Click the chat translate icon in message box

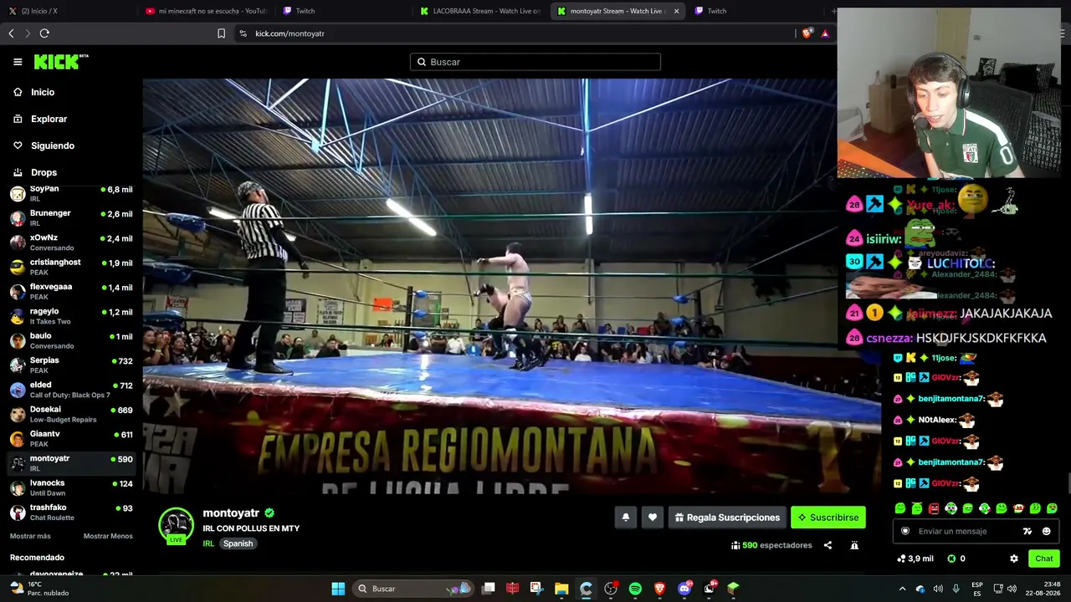coord(1027,531)
